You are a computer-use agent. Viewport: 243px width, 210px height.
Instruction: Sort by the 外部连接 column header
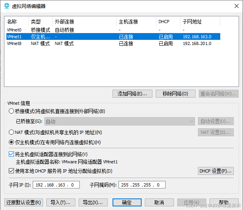[84, 22]
